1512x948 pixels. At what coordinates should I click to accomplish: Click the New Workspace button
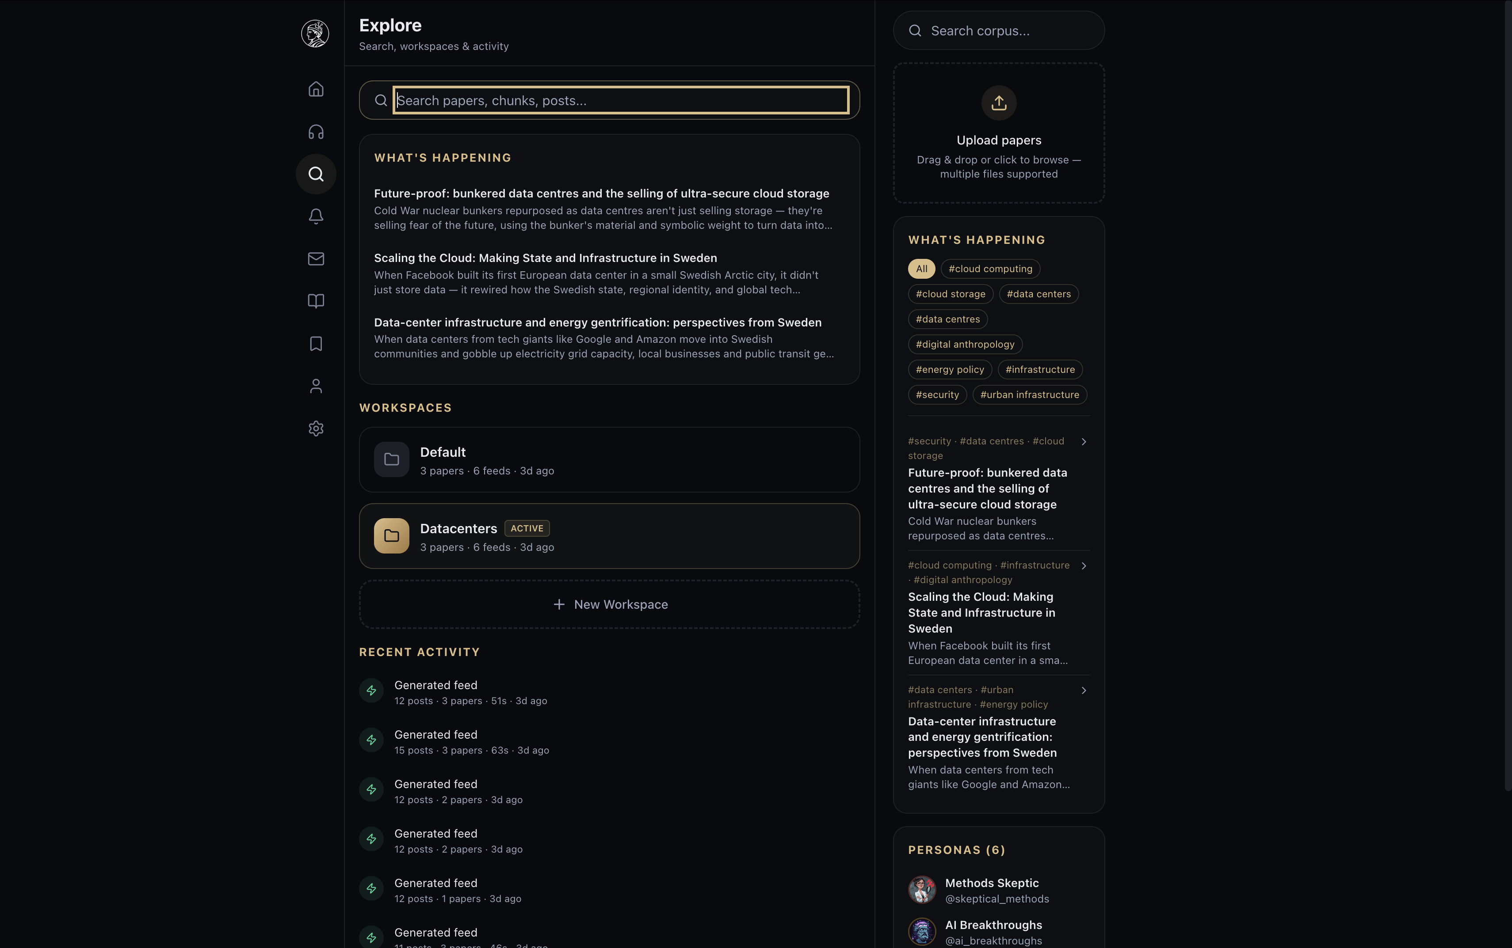tap(609, 604)
